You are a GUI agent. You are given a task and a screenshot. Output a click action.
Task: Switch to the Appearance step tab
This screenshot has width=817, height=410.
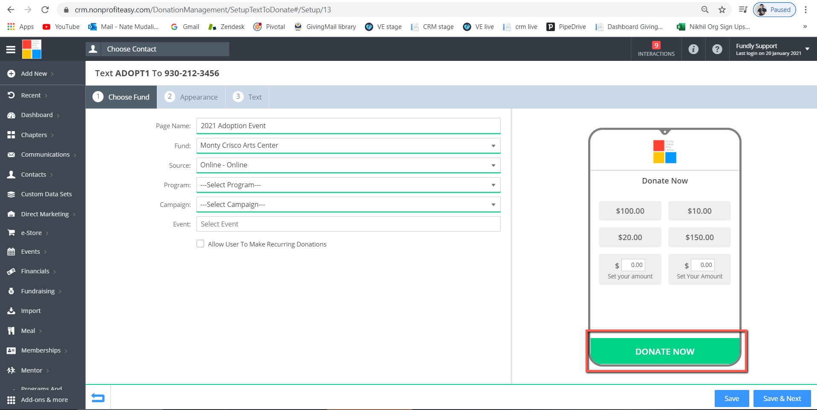tap(191, 97)
